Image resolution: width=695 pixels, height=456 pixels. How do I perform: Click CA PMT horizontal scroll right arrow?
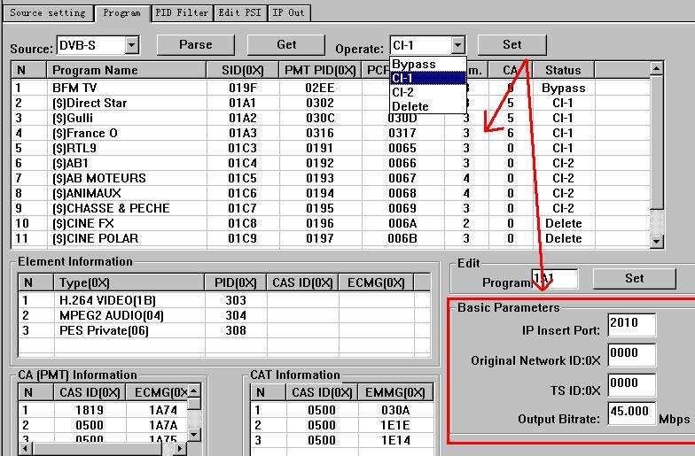[179, 448]
